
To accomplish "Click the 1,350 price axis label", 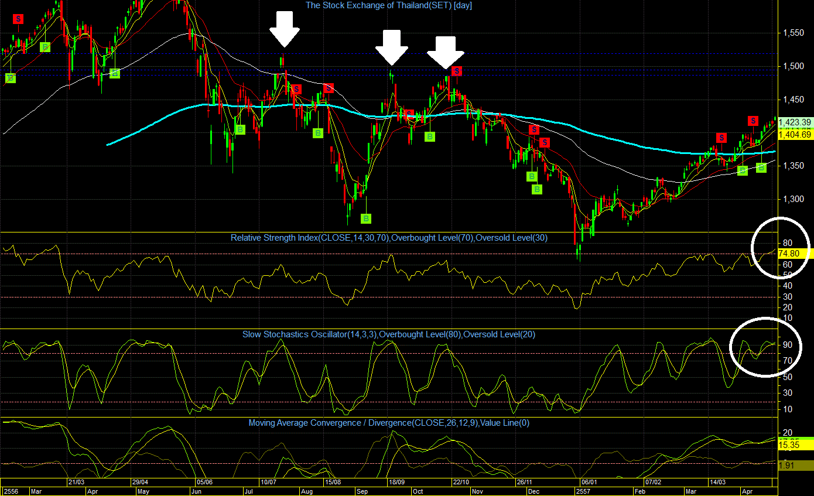I will point(793,166).
